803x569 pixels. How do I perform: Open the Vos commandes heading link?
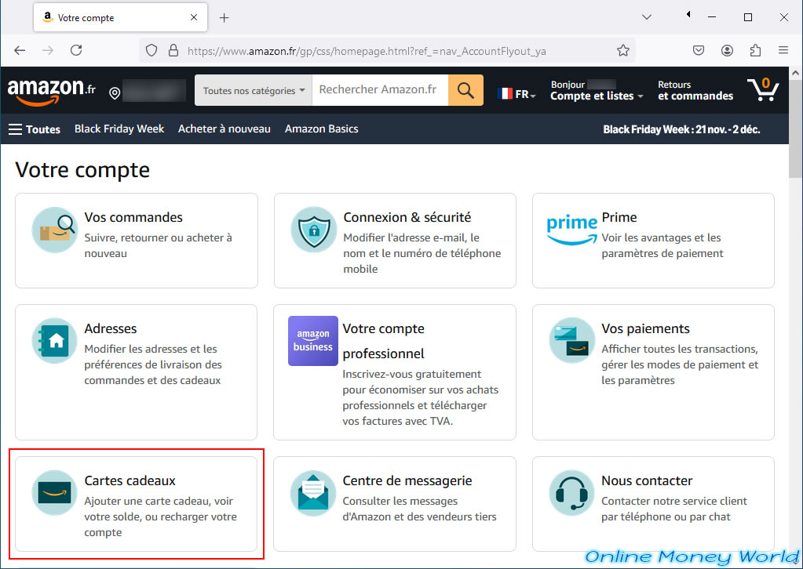click(x=133, y=217)
